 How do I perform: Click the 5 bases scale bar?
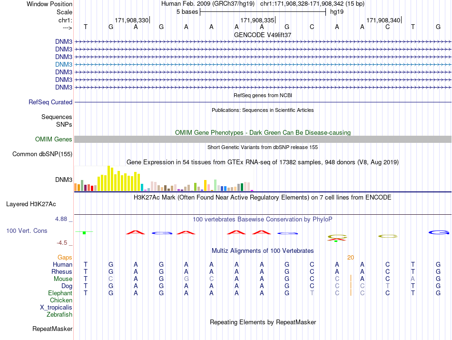click(x=263, y=12)
